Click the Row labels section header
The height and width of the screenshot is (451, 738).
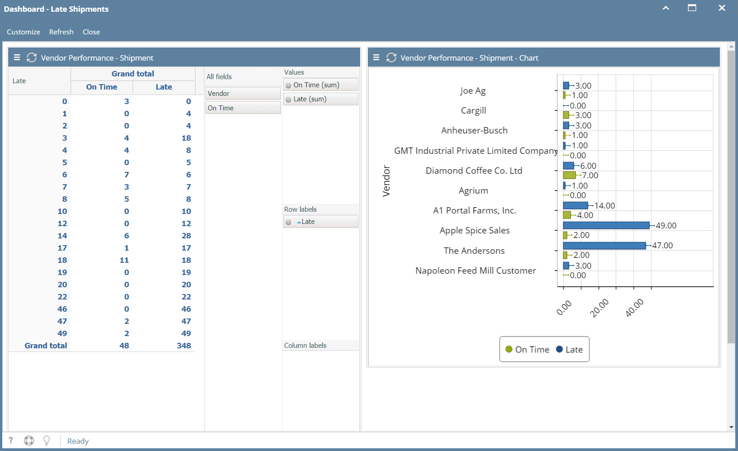point(321,209)
